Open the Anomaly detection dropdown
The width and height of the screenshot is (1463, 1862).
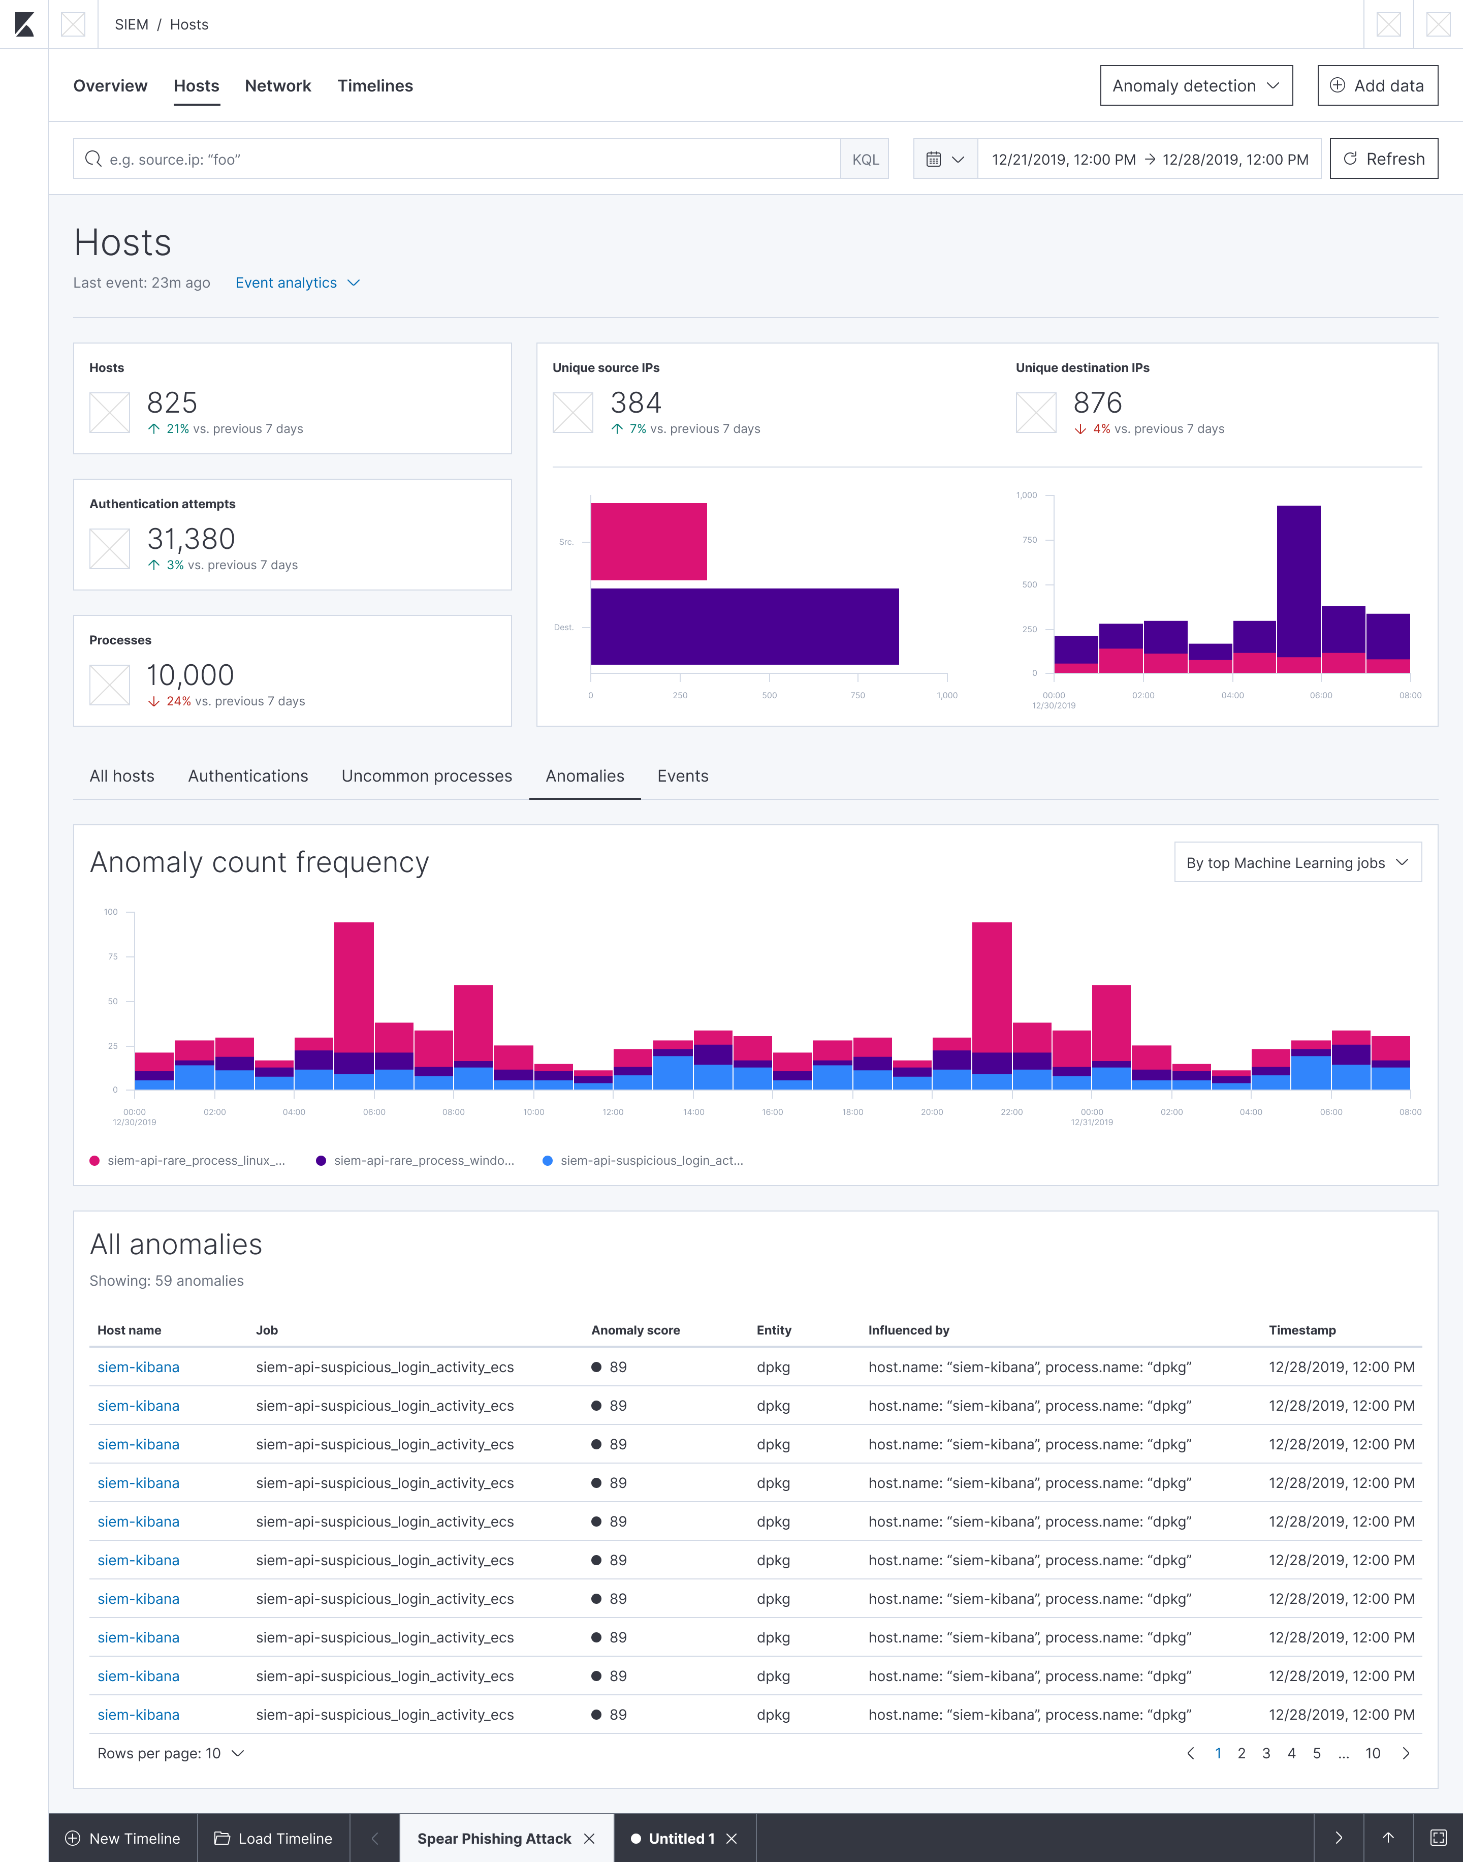coord(1196,86)
